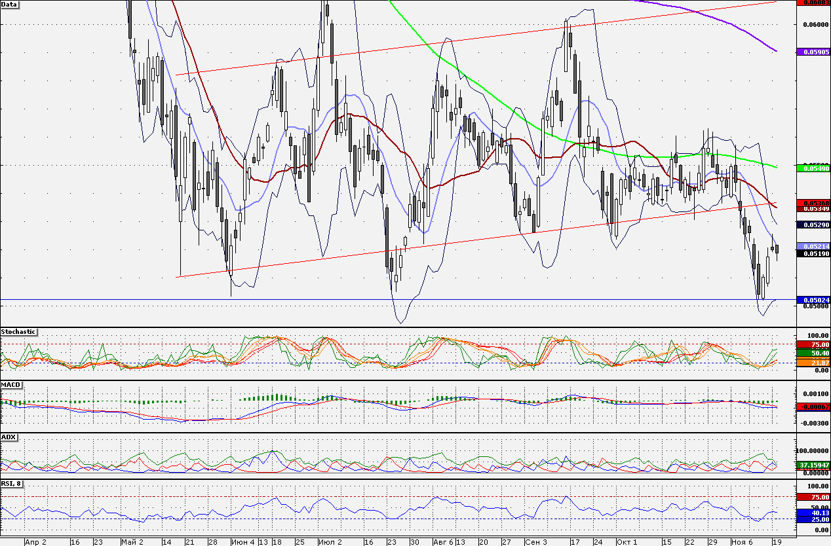
Task: Click the red 0.06083 price tag
Action: (813, 3)
